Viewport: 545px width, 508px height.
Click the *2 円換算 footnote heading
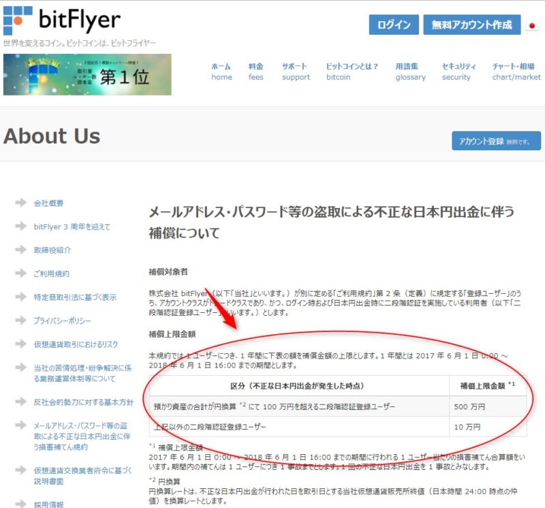click(164, 481)
